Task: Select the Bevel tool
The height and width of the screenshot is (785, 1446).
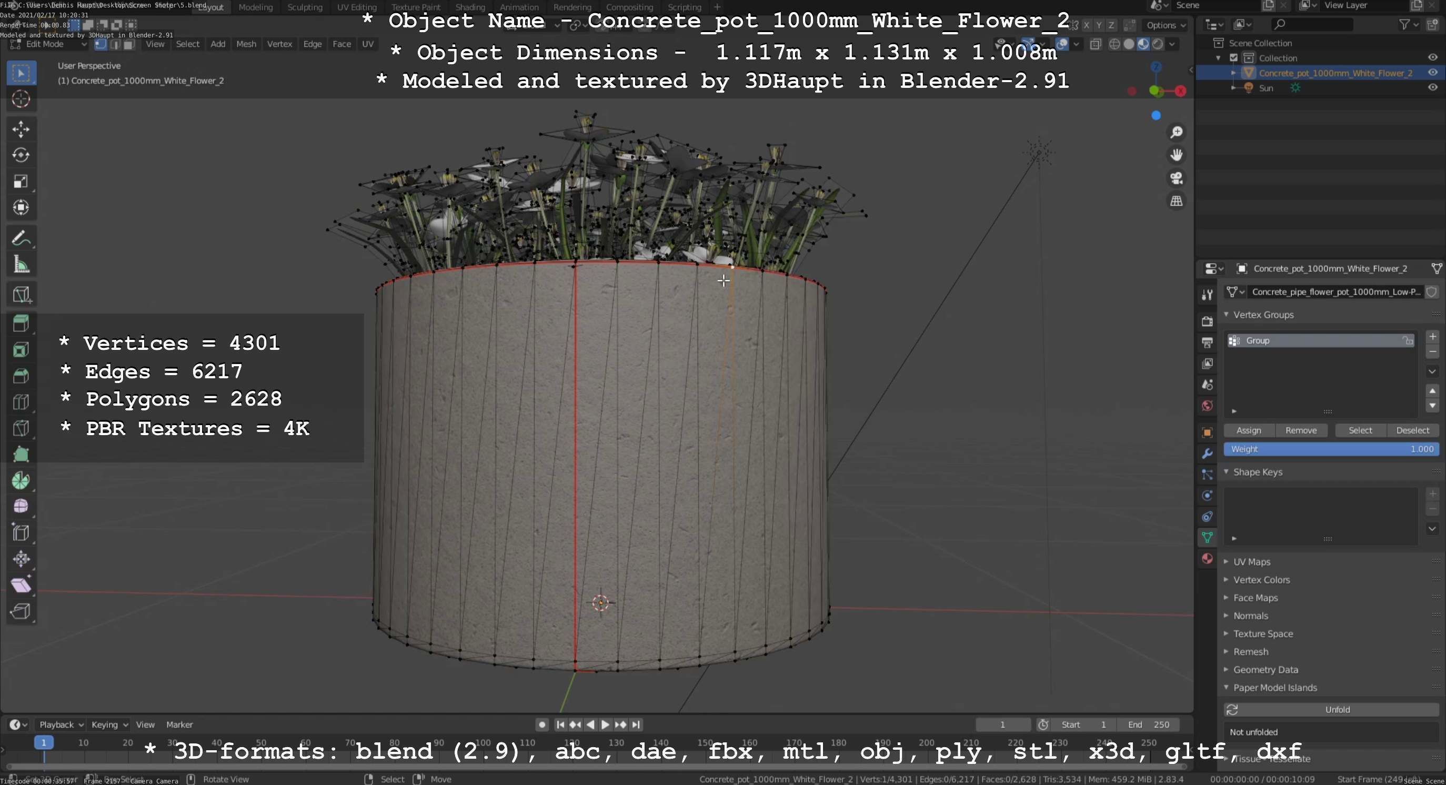Action: [22, 375]
